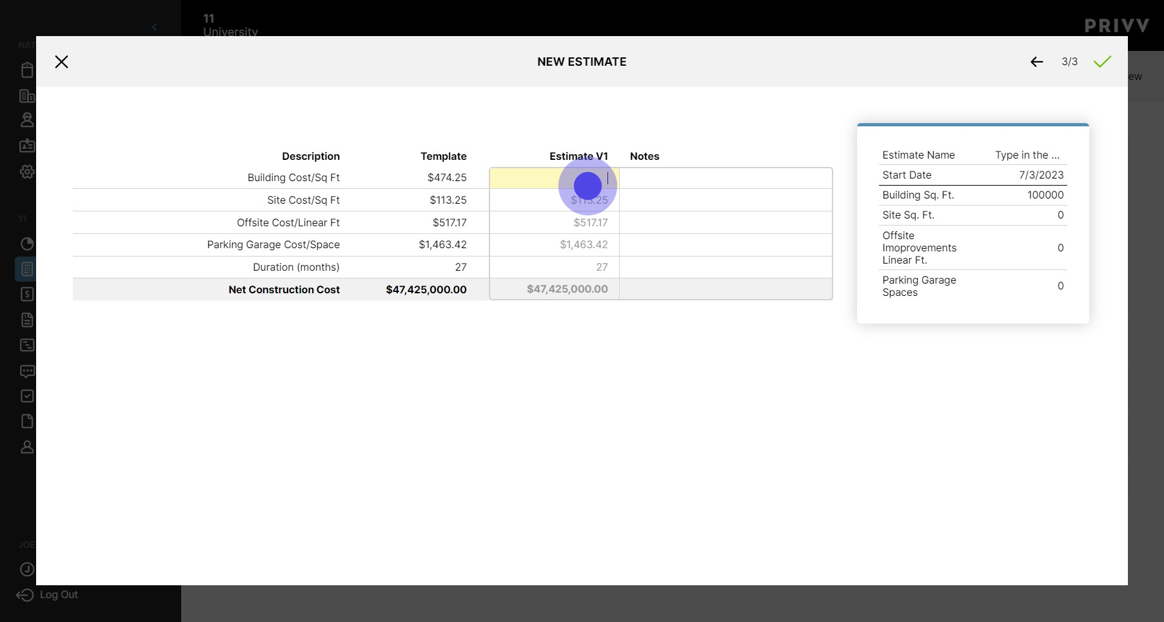This screenshot has width=1164, height=622.
Task: Open the blank file icon in the sidebar
Action: coord(27,421)
